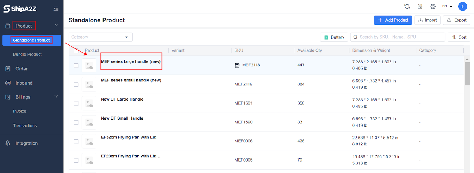Viewport: 474px width, 173px height.
Task: Open the task list clipboard icon
Action: [420, 6]
